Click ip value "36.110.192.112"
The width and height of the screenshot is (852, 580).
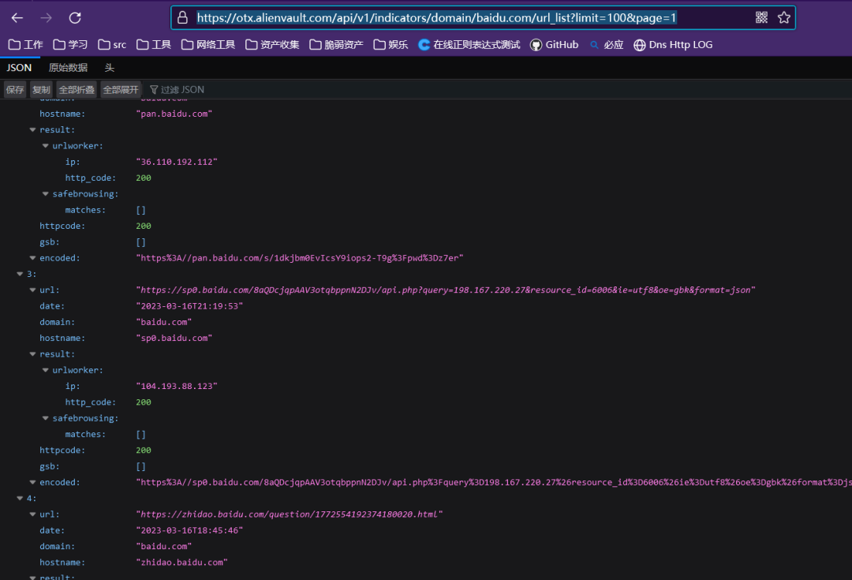[x=177, y=162]
